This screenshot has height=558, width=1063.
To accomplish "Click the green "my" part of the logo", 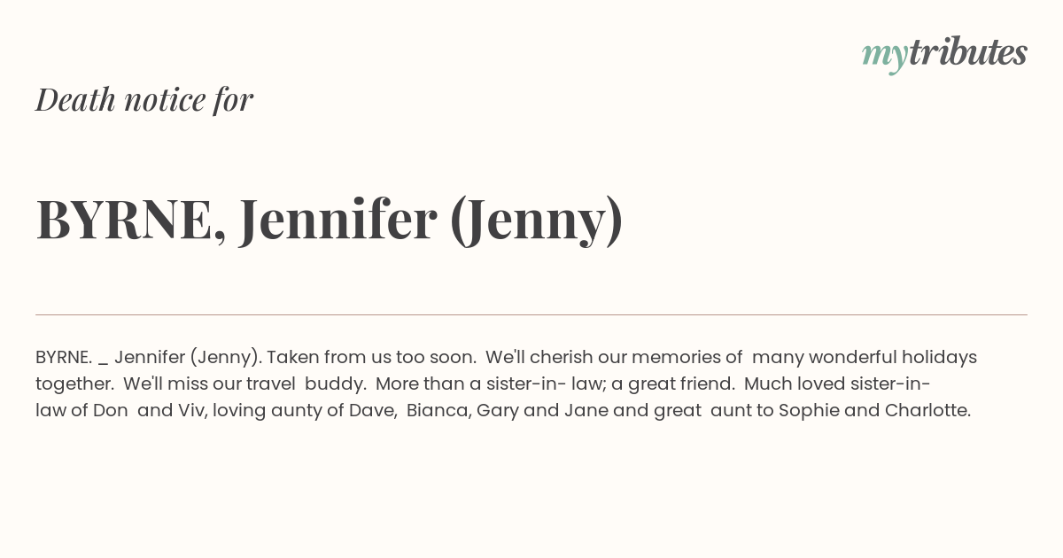I will point(884,55).
